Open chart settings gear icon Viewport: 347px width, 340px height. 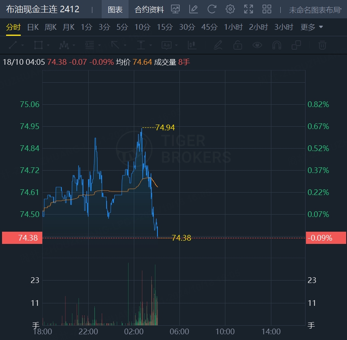pyautogui.click(x=230, y=9)
